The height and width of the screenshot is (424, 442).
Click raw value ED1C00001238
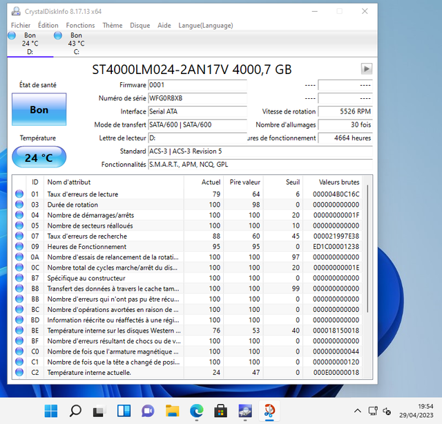336,247
